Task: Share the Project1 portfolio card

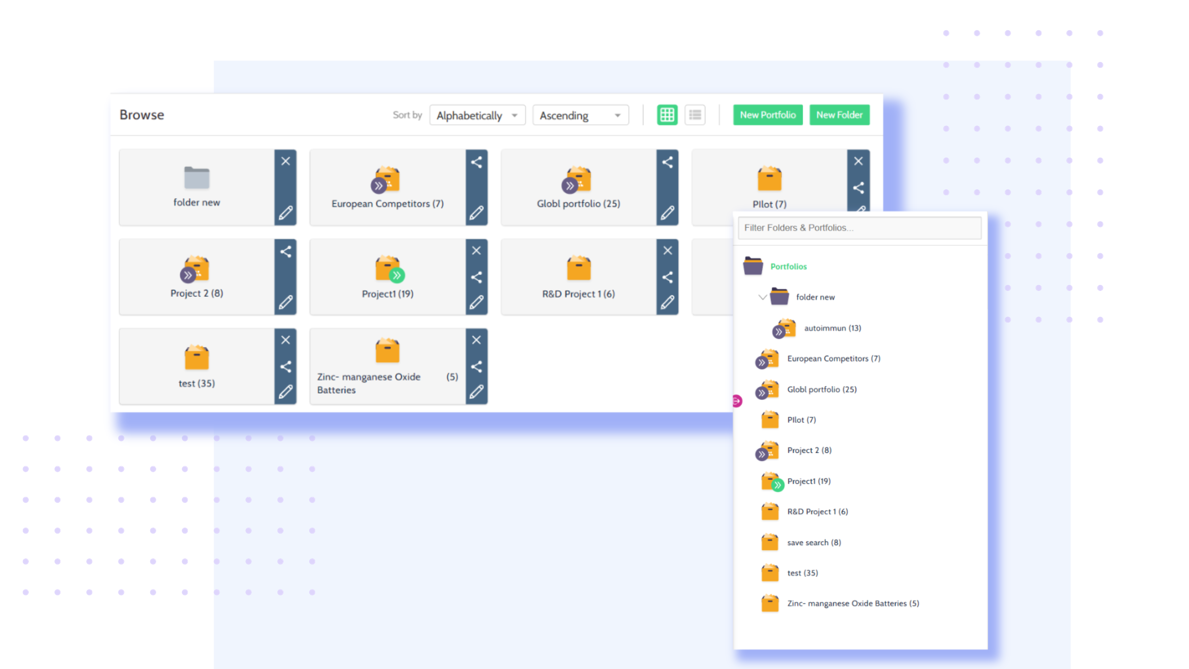Action: point(476,277)
